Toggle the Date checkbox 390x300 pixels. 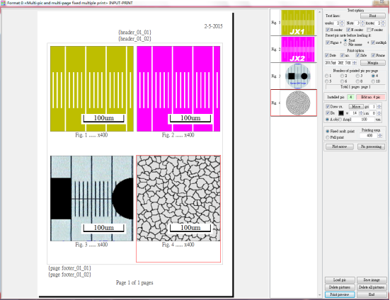[x=327, y=55]
